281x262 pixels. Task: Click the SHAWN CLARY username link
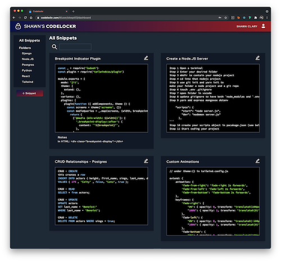(x=247, y=26)
